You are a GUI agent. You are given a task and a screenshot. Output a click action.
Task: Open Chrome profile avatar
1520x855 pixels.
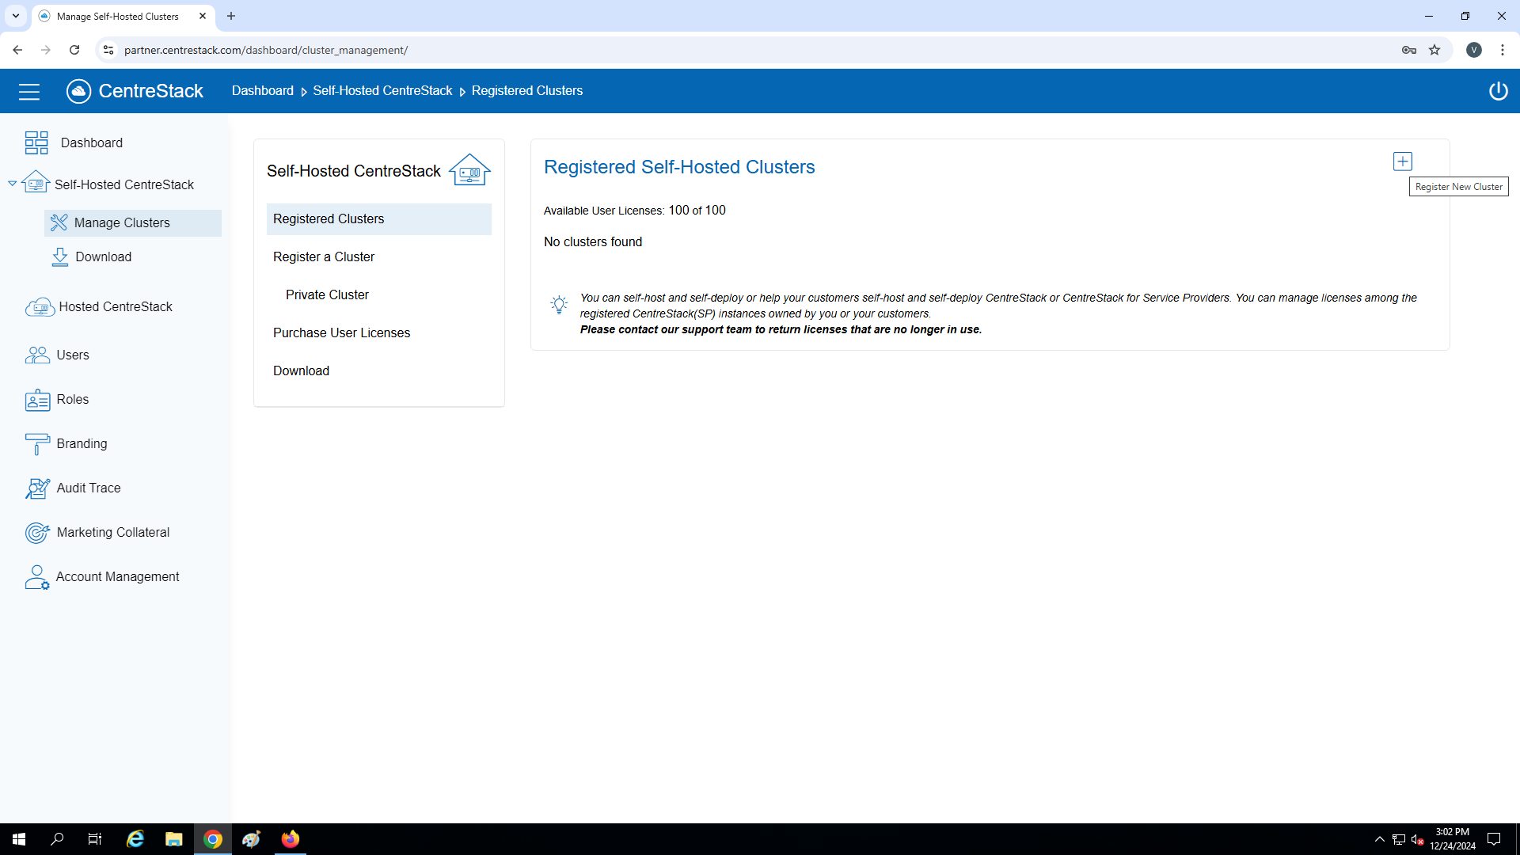1474,50
